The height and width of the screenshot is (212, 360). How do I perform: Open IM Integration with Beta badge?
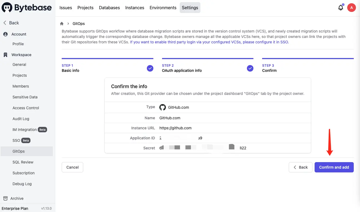(x=25, y=130)
